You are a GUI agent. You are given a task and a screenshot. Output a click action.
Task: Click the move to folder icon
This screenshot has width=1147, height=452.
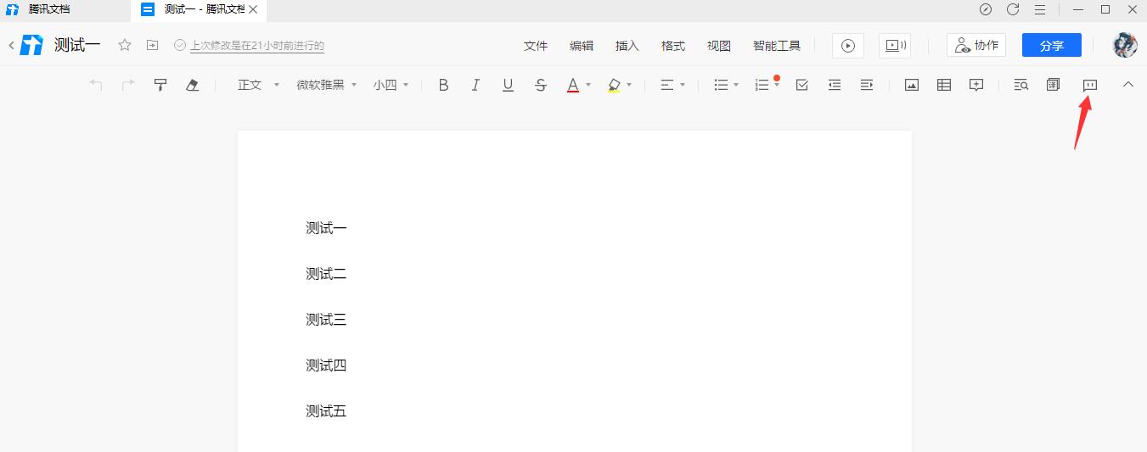coord(152,46)
